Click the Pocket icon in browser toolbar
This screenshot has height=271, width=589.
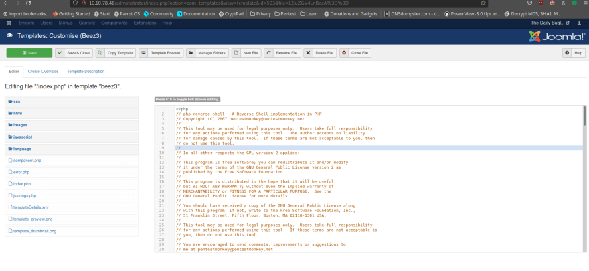coord(529,3)
